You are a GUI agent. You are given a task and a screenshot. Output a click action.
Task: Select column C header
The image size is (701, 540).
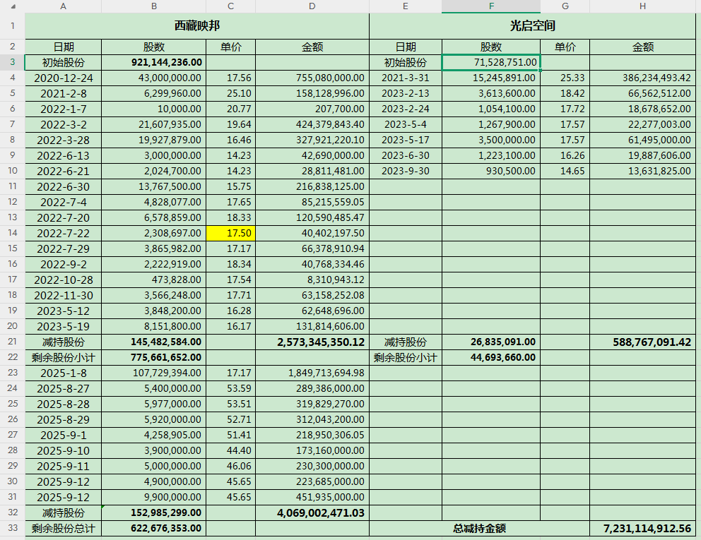(230, 6)
